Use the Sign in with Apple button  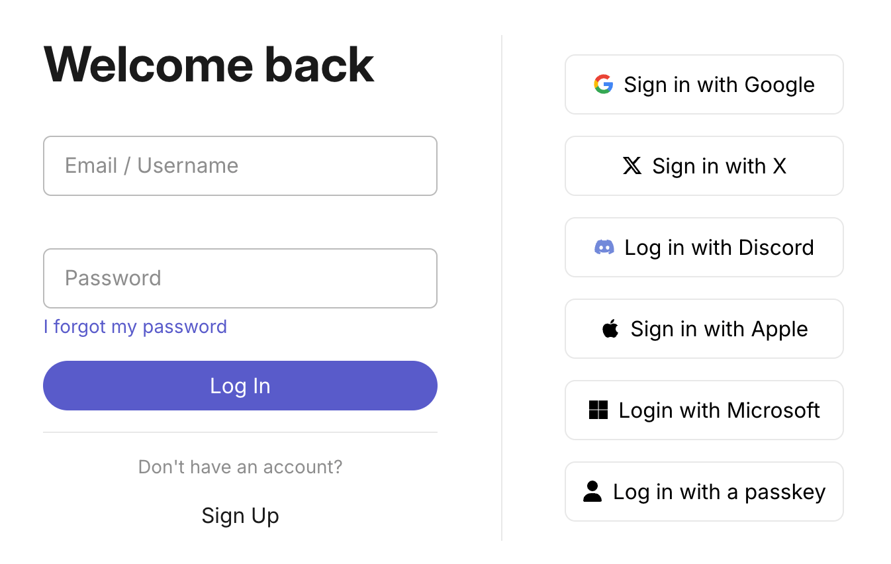click(x=704, y=329)
